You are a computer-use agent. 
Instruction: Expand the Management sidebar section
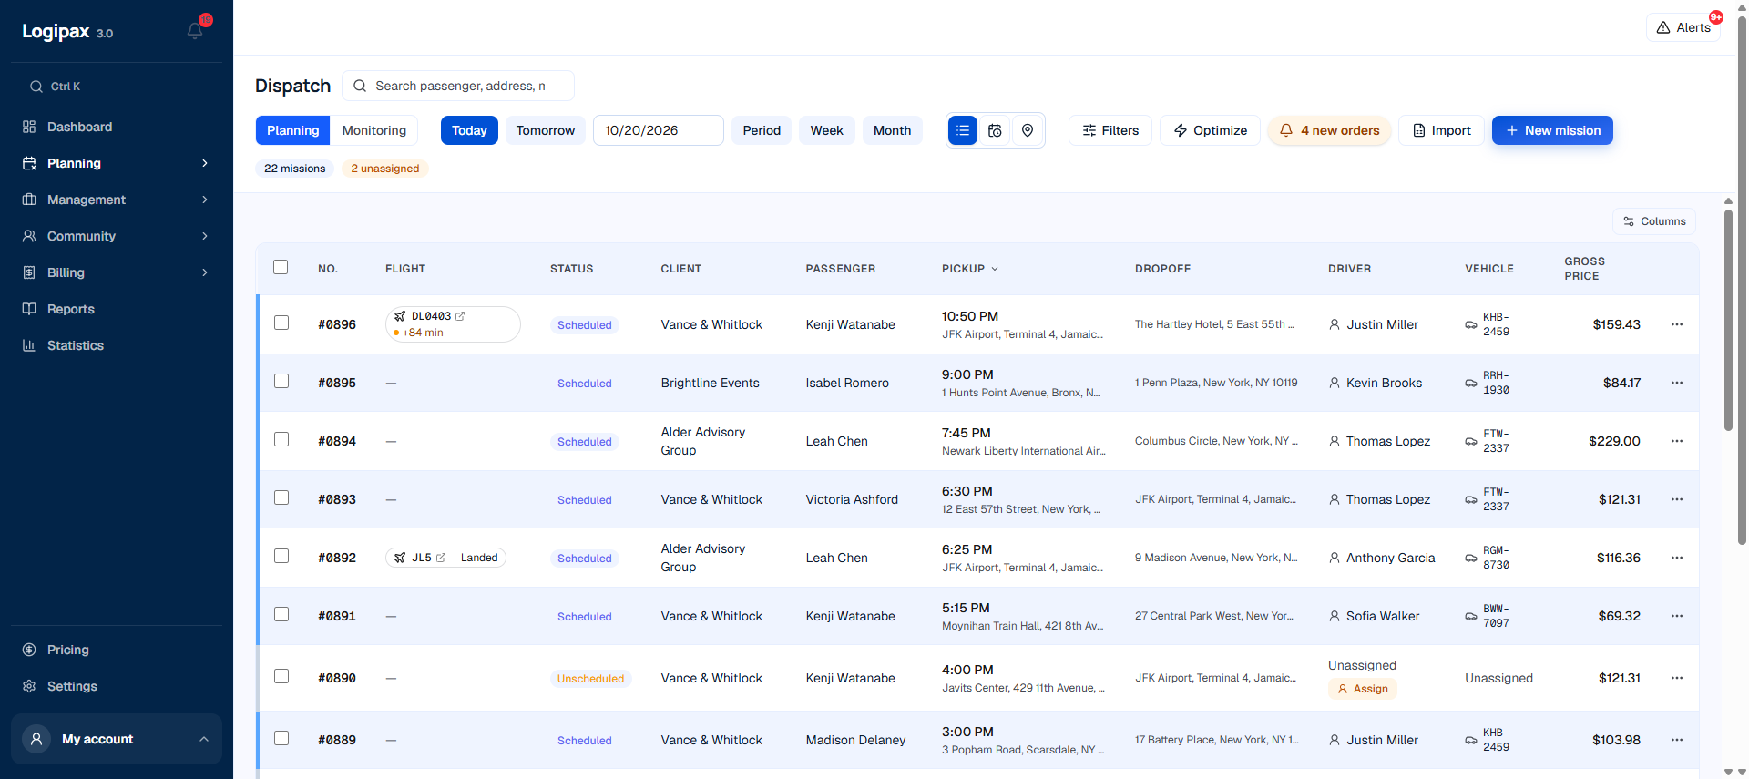(x=117, y=200)
